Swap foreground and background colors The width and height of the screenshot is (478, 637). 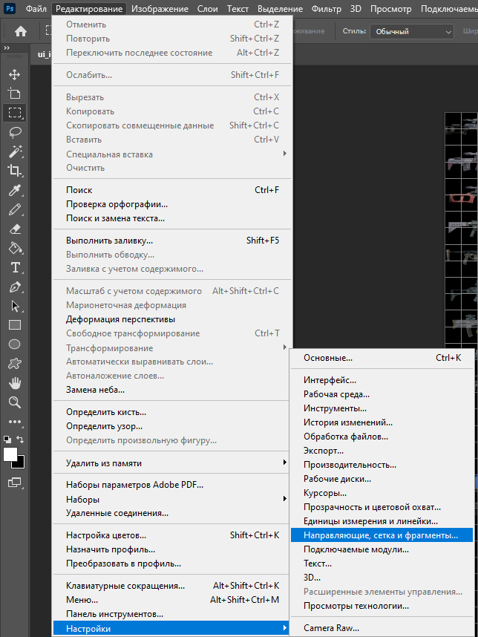click(x=20, y=440)
